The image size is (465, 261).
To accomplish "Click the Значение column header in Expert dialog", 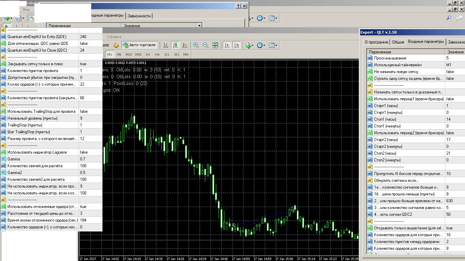I will pos(455,52).
